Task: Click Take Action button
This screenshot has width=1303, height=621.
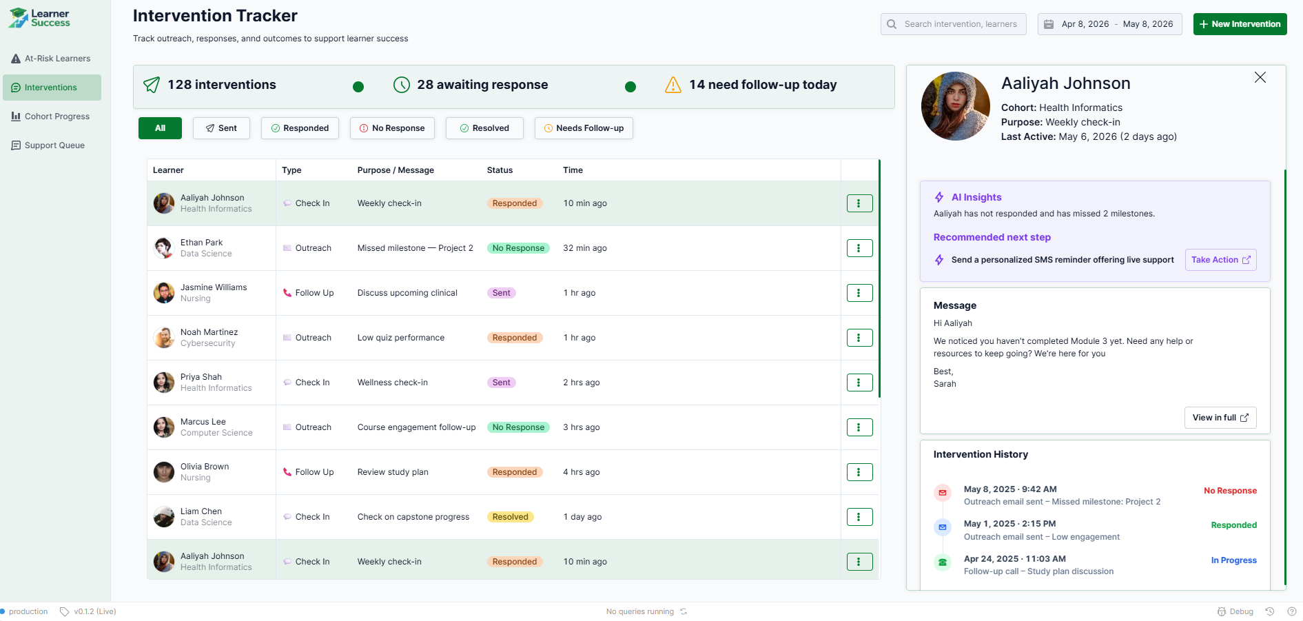Action: (1220, 260)
